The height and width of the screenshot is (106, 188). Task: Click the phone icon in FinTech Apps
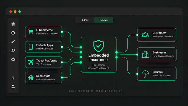tap(31, 47)
